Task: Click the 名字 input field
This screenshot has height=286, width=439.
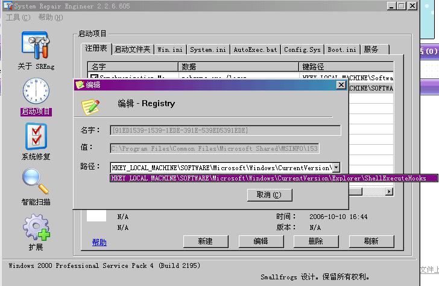Action: (x=226, y=130)
